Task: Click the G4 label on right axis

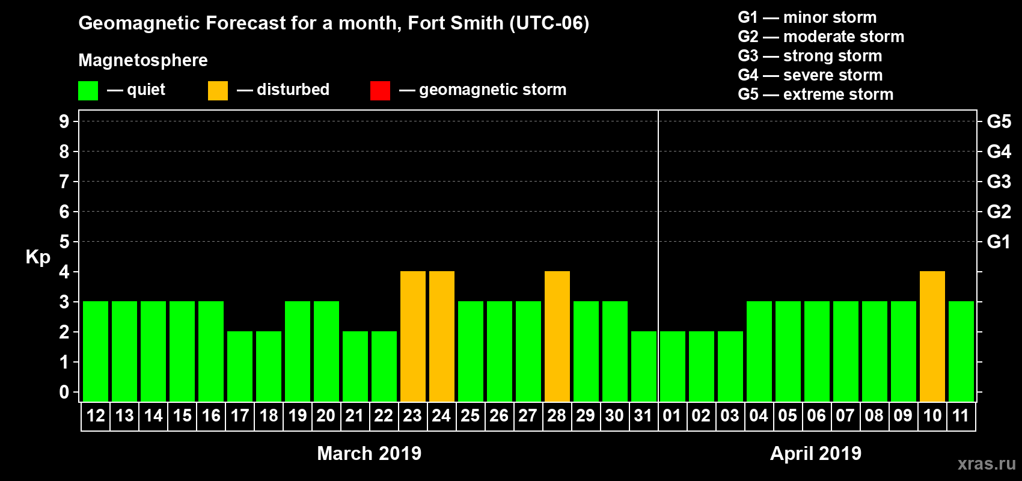Action: [999, 152]
